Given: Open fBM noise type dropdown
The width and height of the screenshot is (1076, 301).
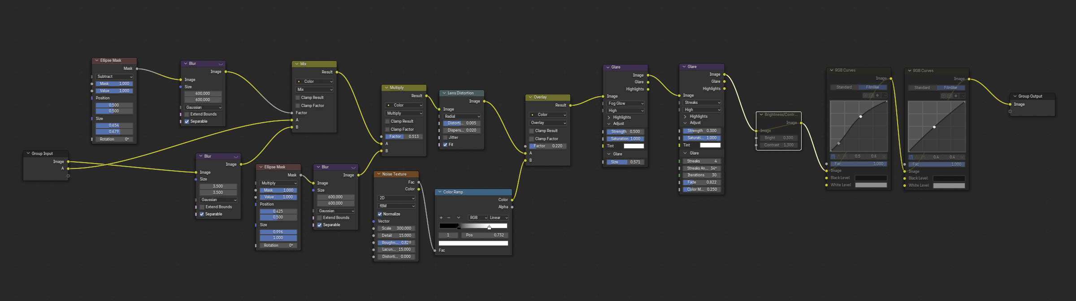Looking at the screenshot, I should pos(397,206).
